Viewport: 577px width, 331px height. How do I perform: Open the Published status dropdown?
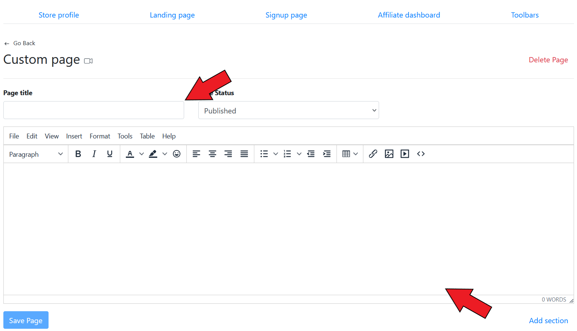[x=288, y=110]
